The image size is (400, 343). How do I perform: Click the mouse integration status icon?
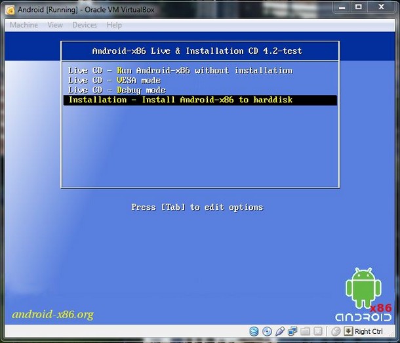pos(336,331)
